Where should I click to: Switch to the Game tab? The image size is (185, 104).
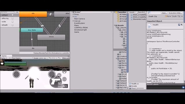pos(4,56)
